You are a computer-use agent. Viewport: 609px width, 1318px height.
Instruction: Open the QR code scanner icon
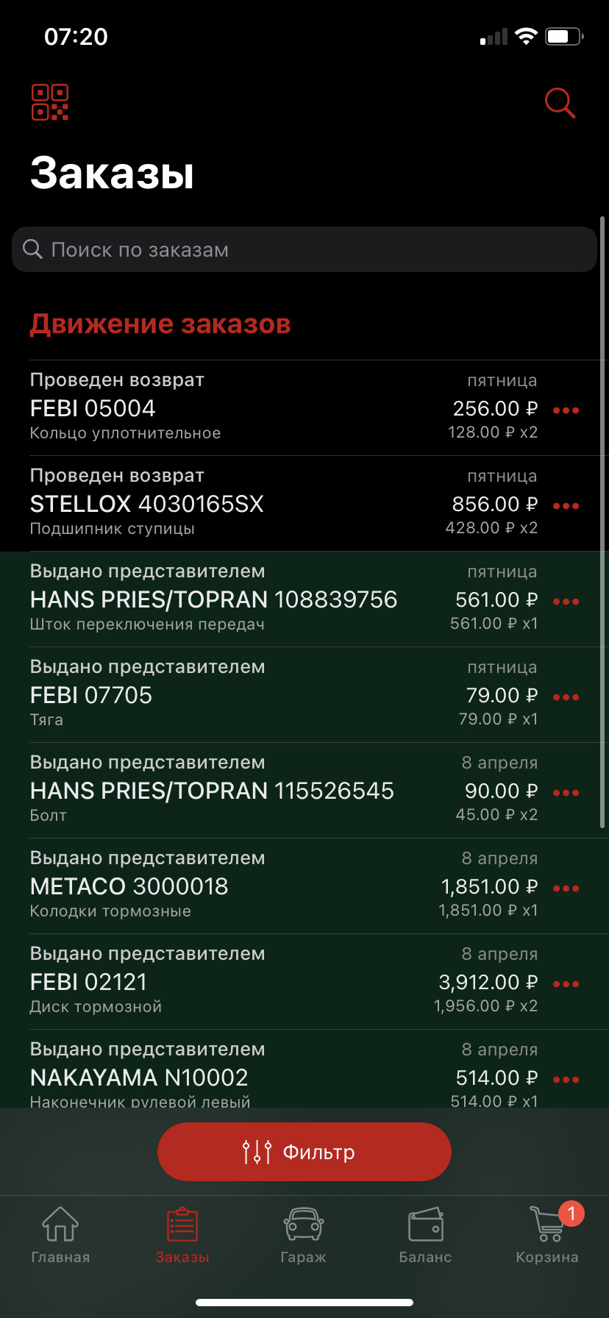(50, 102)
